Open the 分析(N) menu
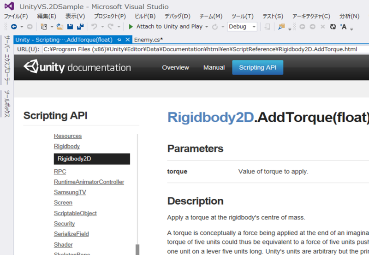The image size is (369, 255). pyautogui.click(x=349, y=16)
